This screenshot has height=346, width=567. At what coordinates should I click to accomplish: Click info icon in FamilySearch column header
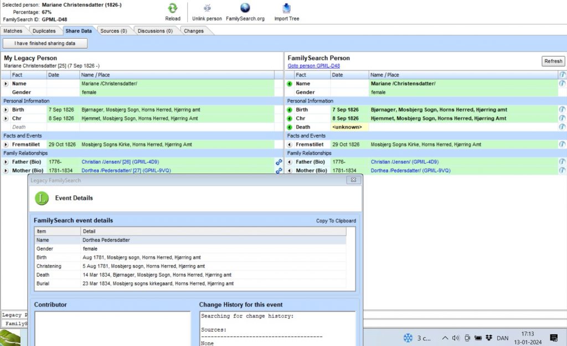(x=563, y=74)
